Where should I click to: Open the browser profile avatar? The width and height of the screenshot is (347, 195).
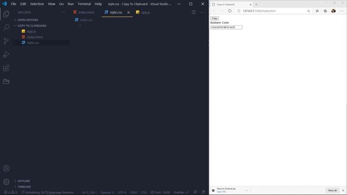[333, 11]
